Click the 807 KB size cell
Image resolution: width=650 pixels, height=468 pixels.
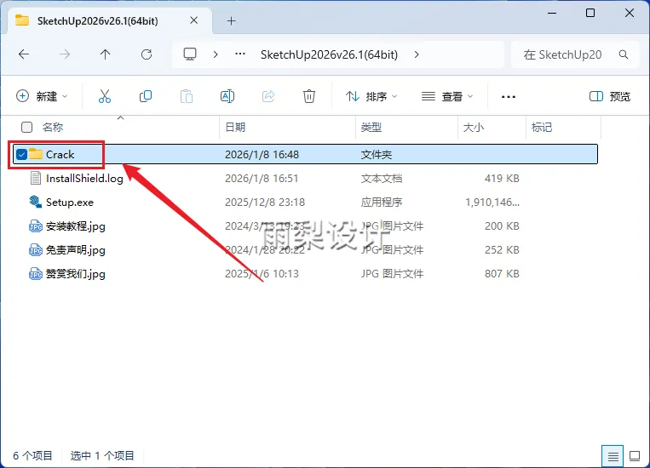tap(502, 274)
